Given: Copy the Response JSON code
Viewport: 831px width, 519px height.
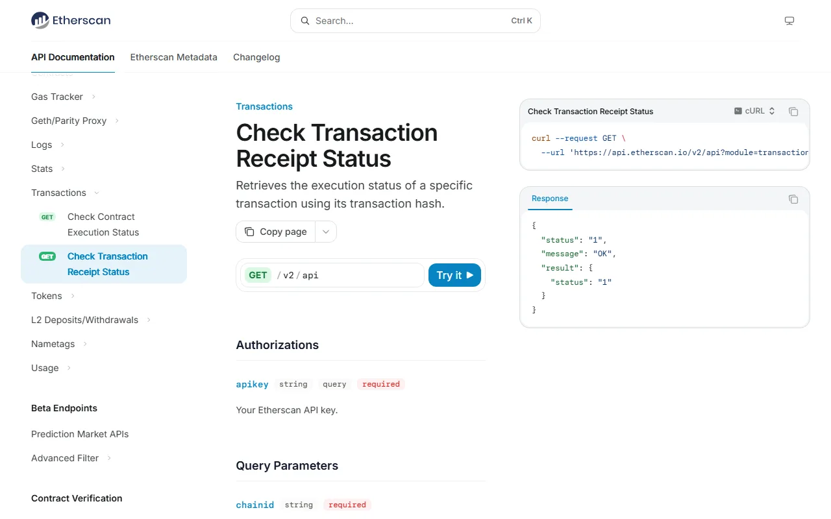Looking at the screenshot, I should (793, 199).
